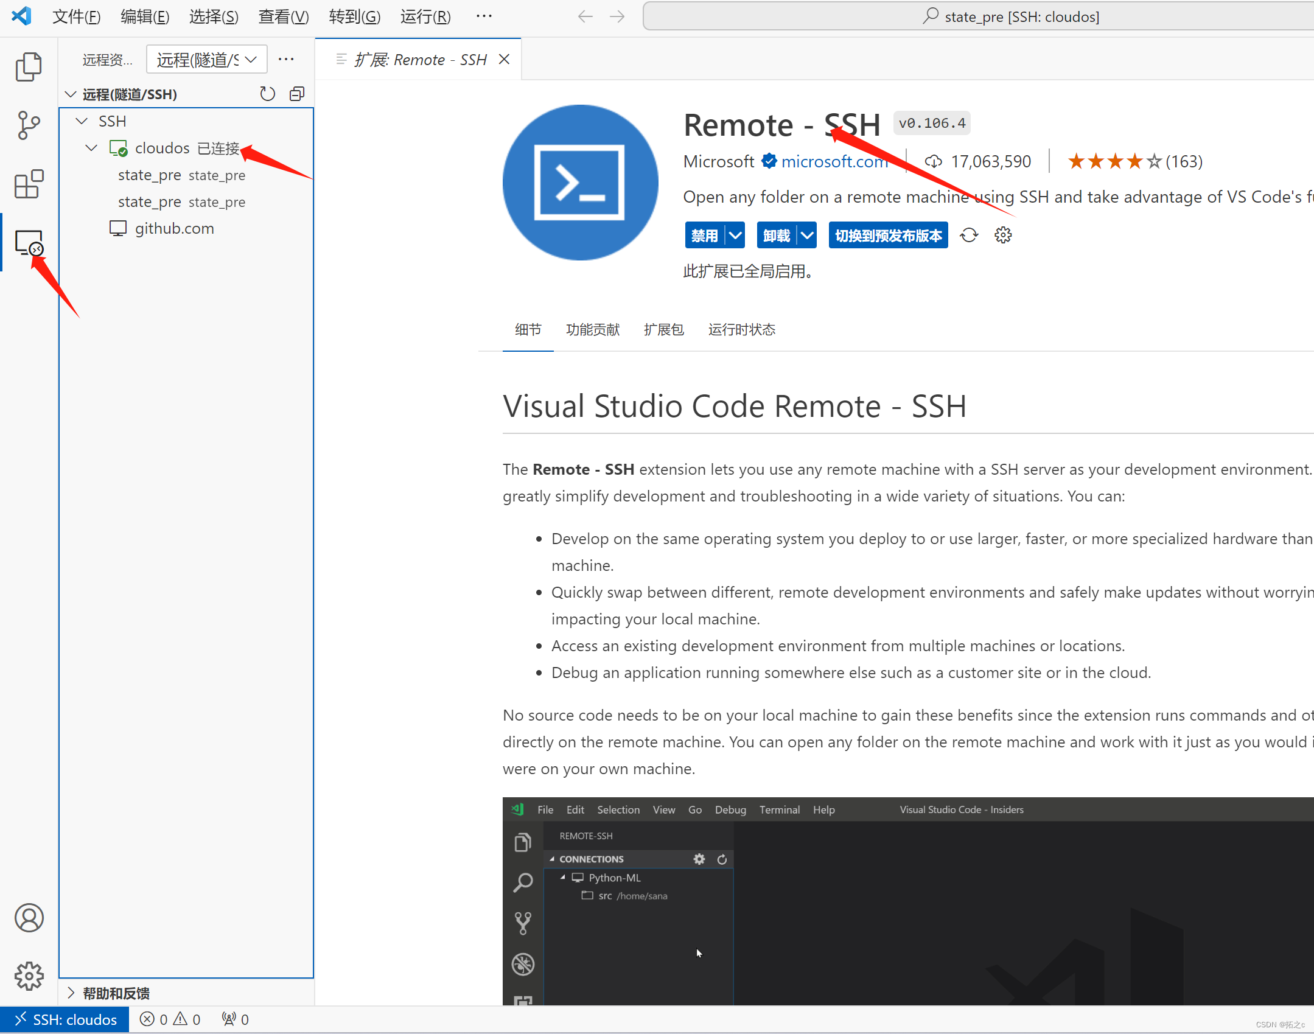The width and height of the screenshot is (1314, 1034).
Task: Click the README demo screenshot image
Action: tap(908, 901)
